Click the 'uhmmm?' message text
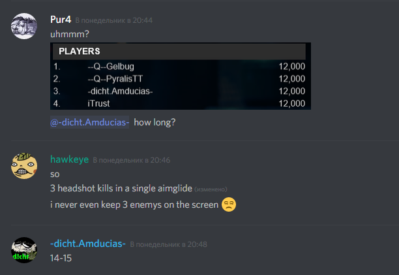This screenshot has width=399, height=275. point(70,34)
